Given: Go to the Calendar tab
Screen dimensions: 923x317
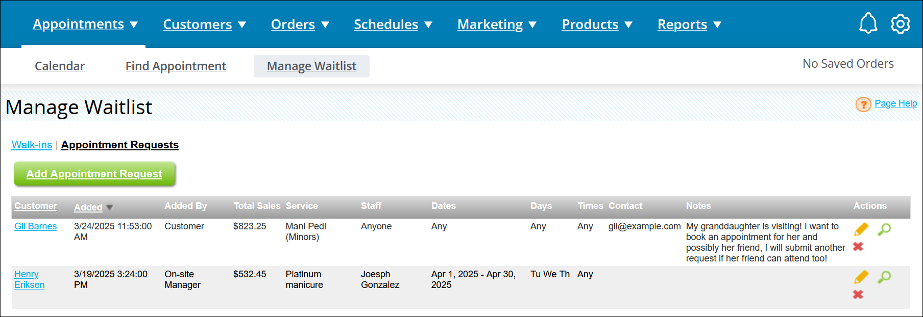Looking at the screenshot, I should 60,66.
